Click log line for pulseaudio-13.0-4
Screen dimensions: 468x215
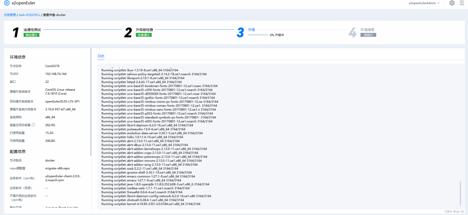[143, 129]
